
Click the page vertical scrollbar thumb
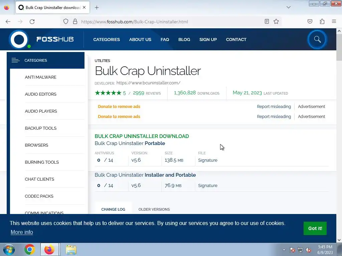click(x=339, y=47)
